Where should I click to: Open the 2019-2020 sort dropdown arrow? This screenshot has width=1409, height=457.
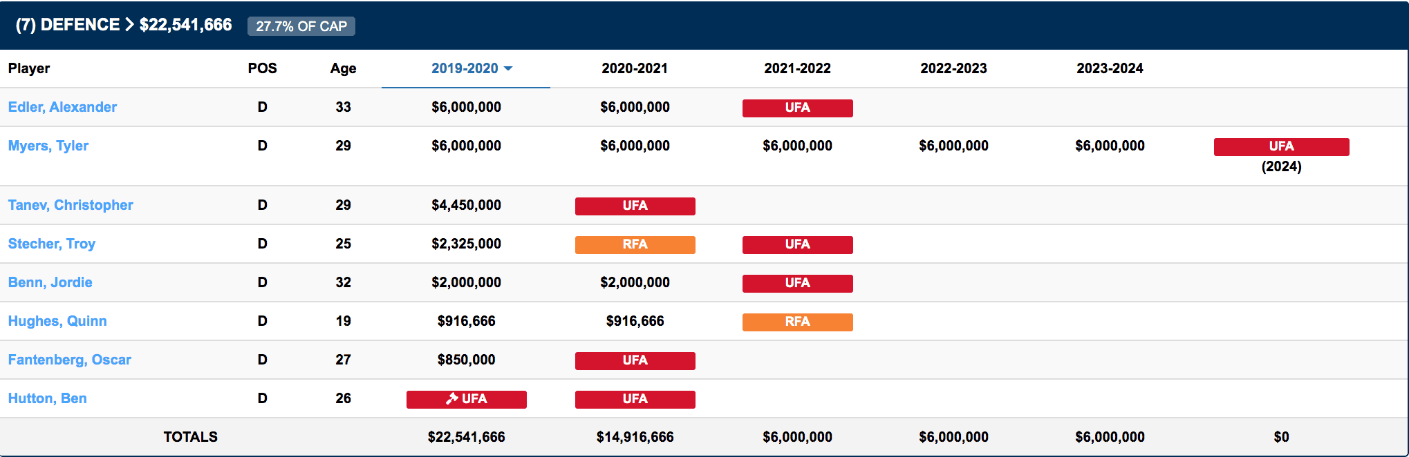pos(508,68)
